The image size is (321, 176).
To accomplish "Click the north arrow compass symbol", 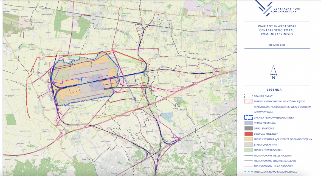I will [x=273, y=72].
